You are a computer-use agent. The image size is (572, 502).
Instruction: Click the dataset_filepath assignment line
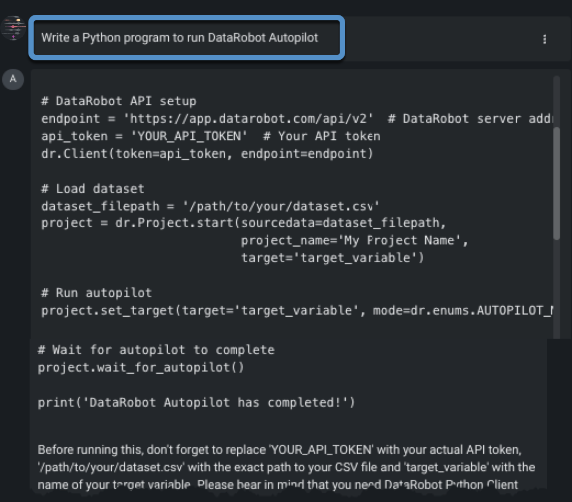[x=210, y=206]
